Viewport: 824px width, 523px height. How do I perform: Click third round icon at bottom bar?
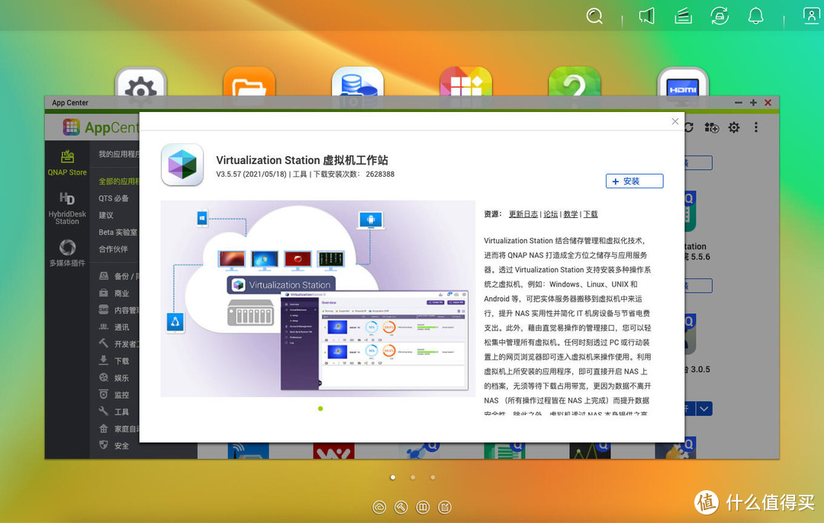(423, 507)
